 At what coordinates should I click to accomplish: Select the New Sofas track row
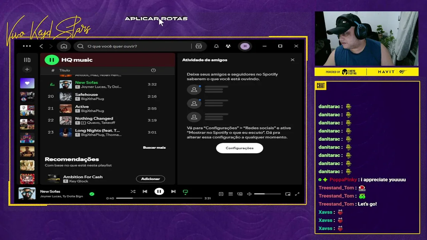click(107, 84)
